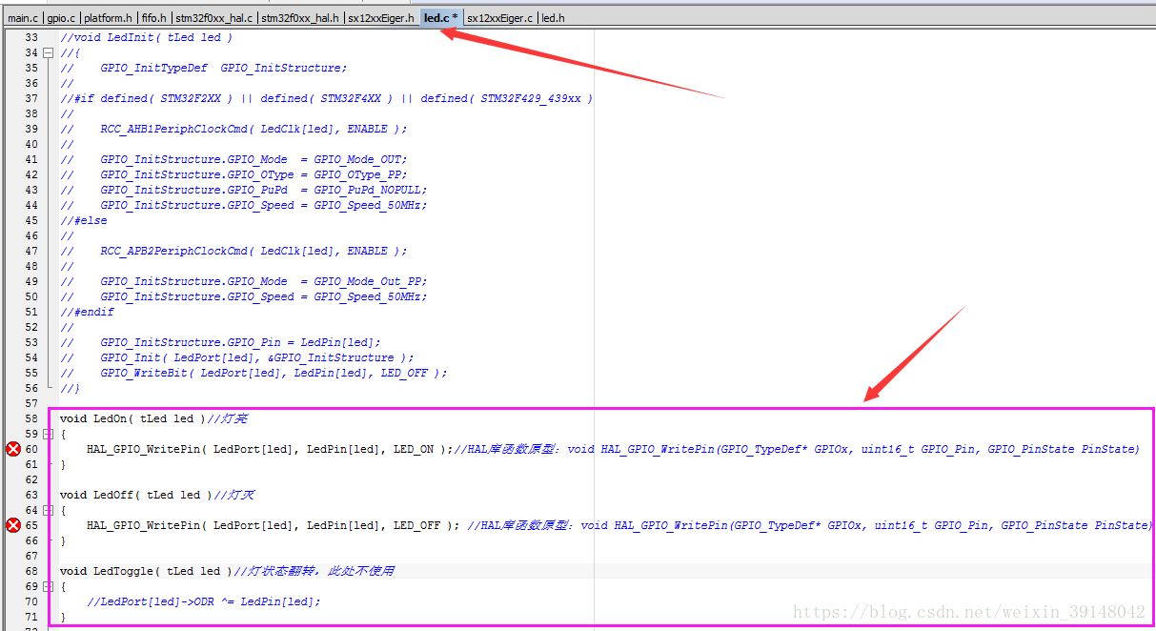Click the 'GPIO_Mode = GPIO_Mode_Out_PP;' line
1156x631 pixels.
243,281
